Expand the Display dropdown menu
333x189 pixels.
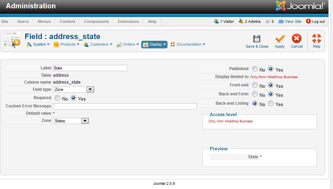tap(164, 44)
